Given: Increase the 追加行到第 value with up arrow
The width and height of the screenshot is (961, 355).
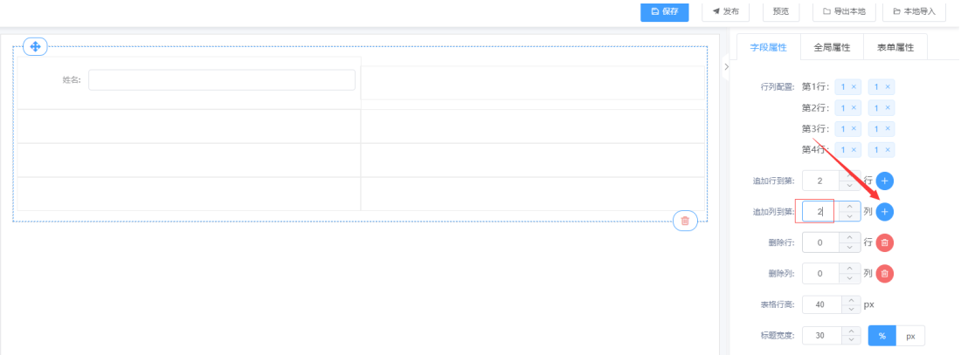Looking at the screenshot, I should coord(849,175).
